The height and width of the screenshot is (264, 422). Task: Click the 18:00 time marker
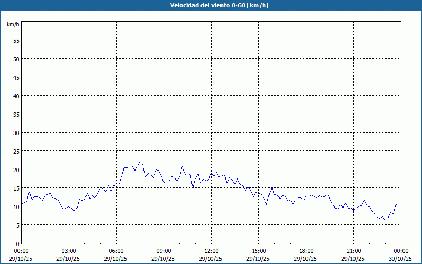306,251
